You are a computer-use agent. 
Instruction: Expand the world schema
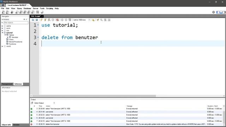pos(2,46)
